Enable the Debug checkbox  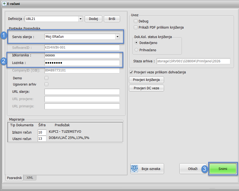[x=136, y=21]
